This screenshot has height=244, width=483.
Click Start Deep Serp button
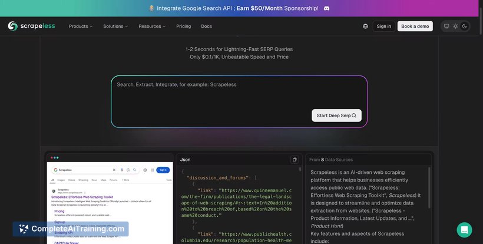[x=336, y=116]
